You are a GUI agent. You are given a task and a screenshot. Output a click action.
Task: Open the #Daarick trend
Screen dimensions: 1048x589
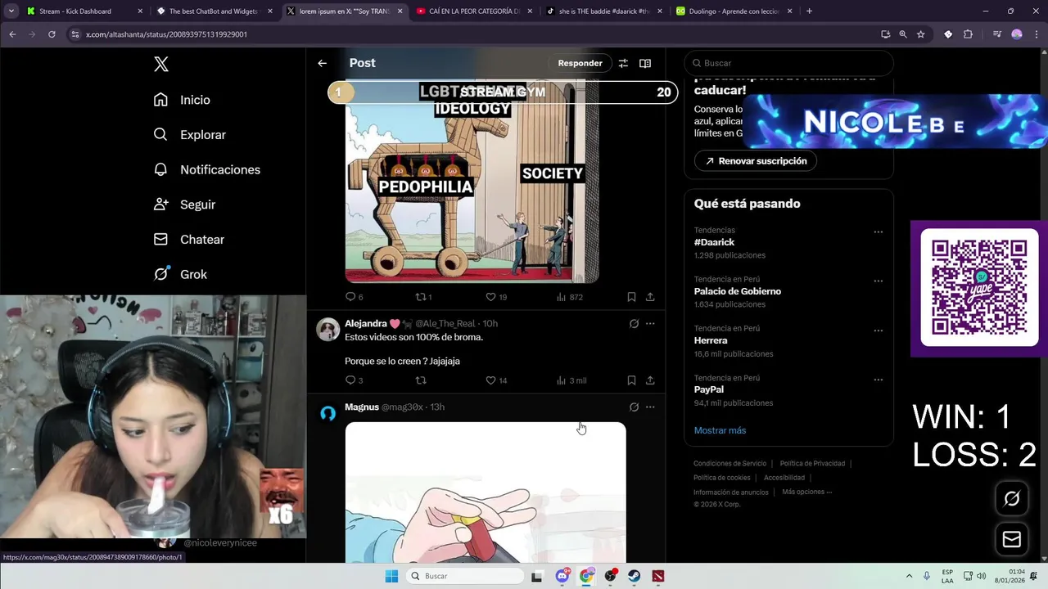[714, 242]
